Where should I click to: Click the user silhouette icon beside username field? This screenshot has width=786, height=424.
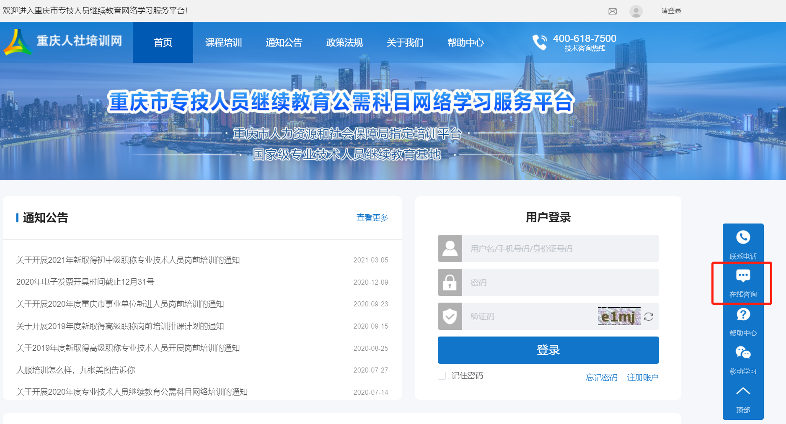(450, 249)
